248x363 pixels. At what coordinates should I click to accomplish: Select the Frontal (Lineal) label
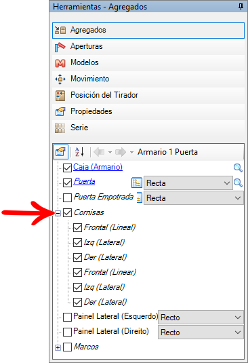pyautogui.click(x=110, y=227)
